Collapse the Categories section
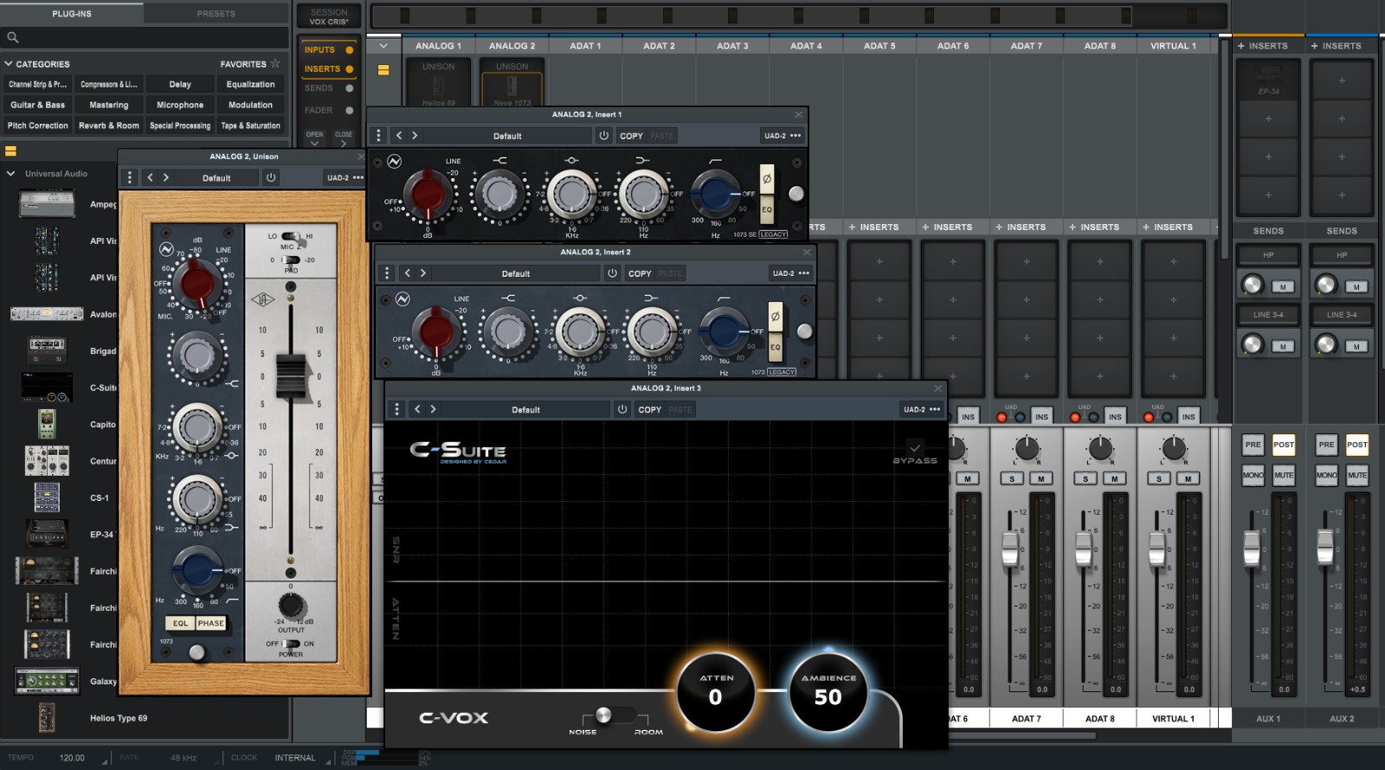The width and height of the screenshot is (1385, 770). click(x=9, y=64)
